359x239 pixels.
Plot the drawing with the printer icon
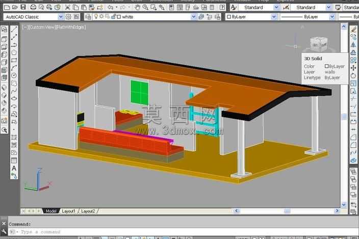coord(33,8)
